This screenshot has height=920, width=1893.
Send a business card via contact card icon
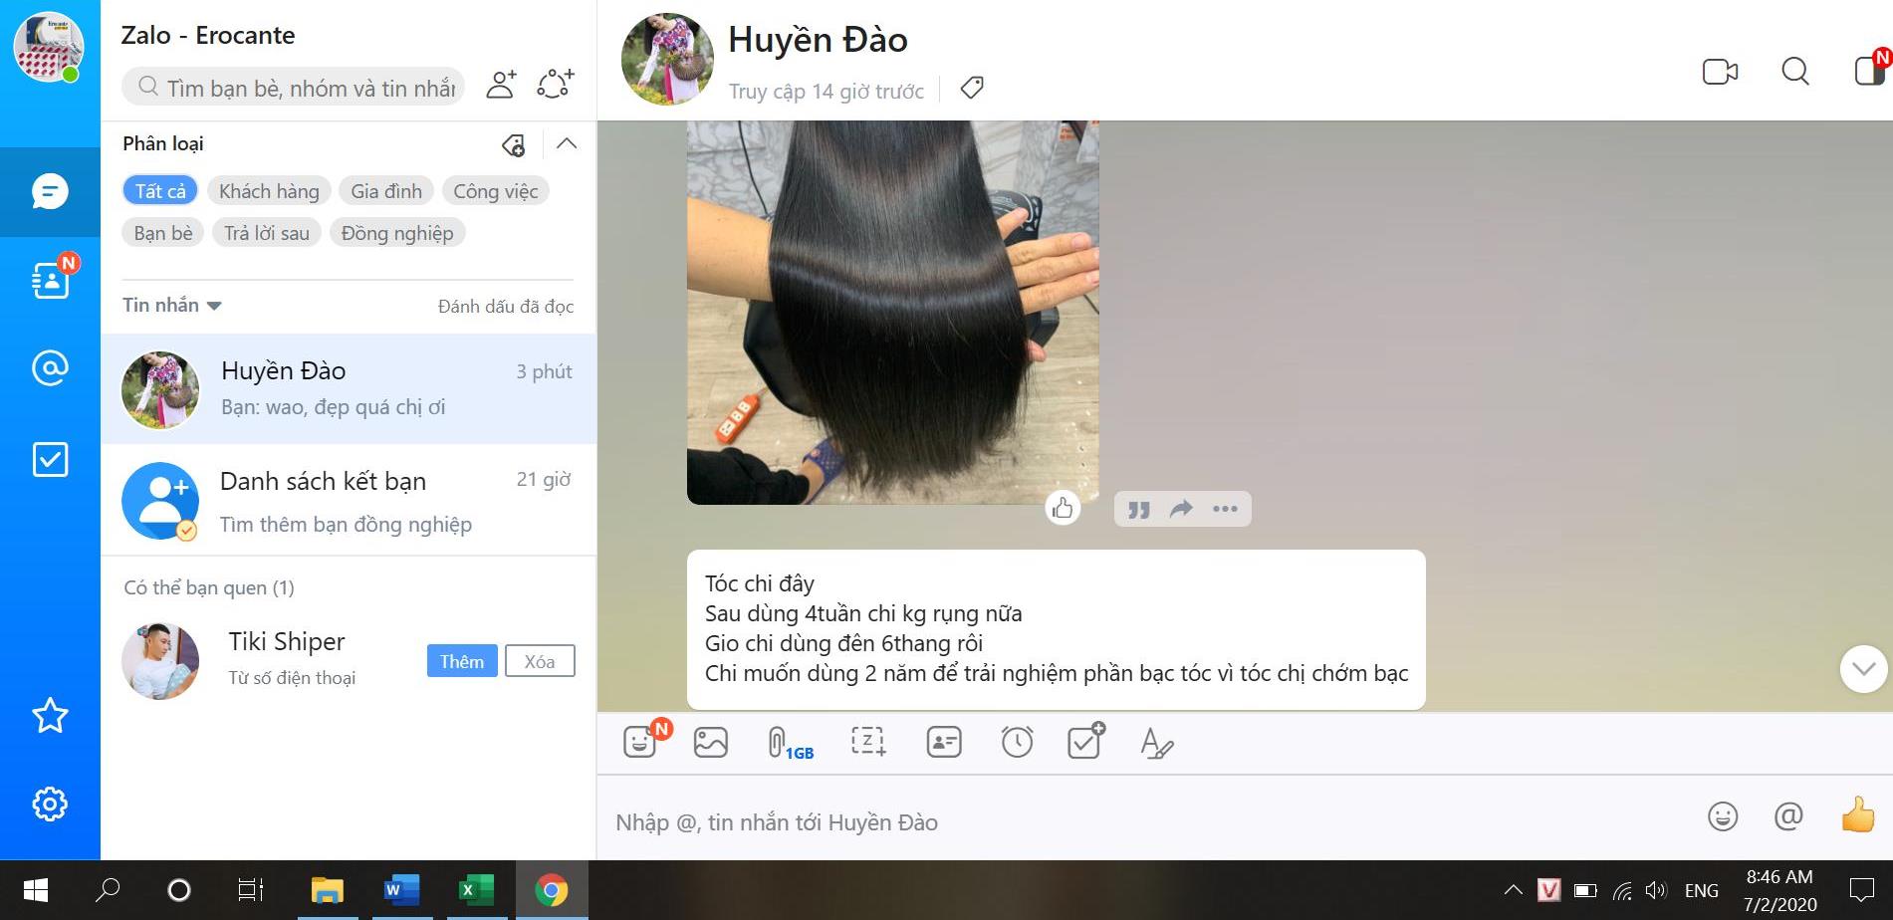[x=943, y=742]
